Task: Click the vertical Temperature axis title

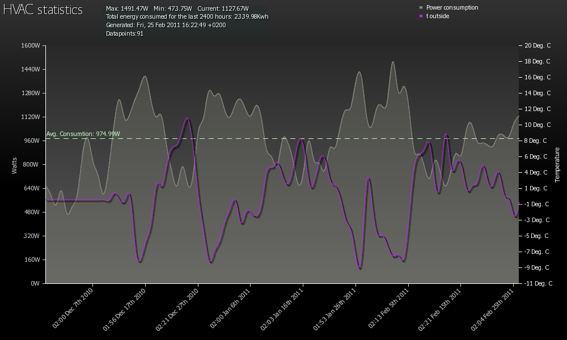Action: tap(557, 164)
